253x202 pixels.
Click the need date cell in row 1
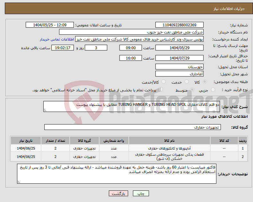26,148
